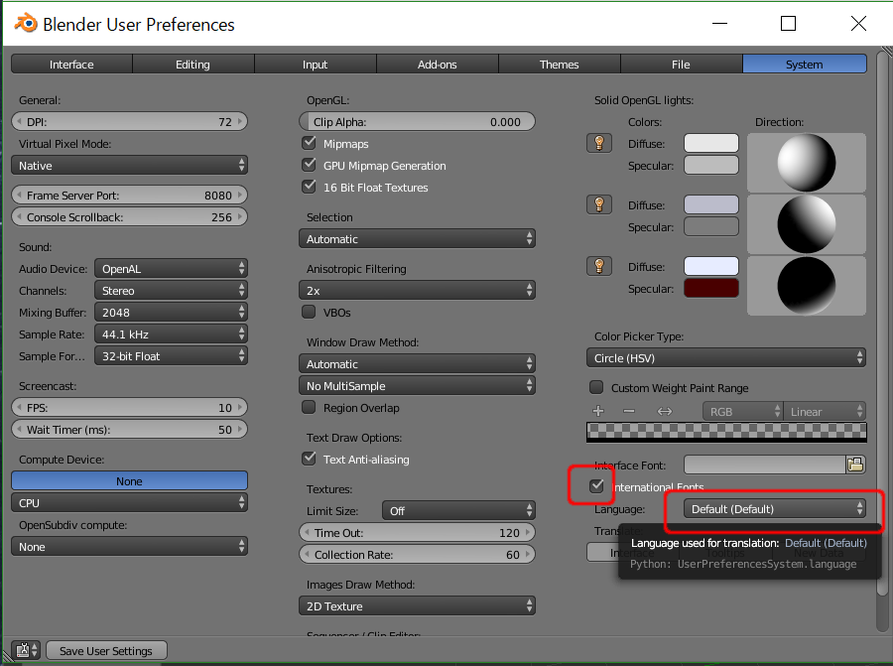Image resolution: width=893 pixels, height=666 pixels.
Task: Open the Audio Device OpenAL dropdown
Action: point(171,269)
